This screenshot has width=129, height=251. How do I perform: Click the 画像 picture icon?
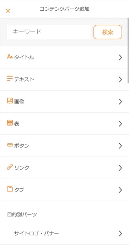click(x=10, y=101)
